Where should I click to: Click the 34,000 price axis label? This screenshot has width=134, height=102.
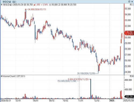[x=128, y=14]
